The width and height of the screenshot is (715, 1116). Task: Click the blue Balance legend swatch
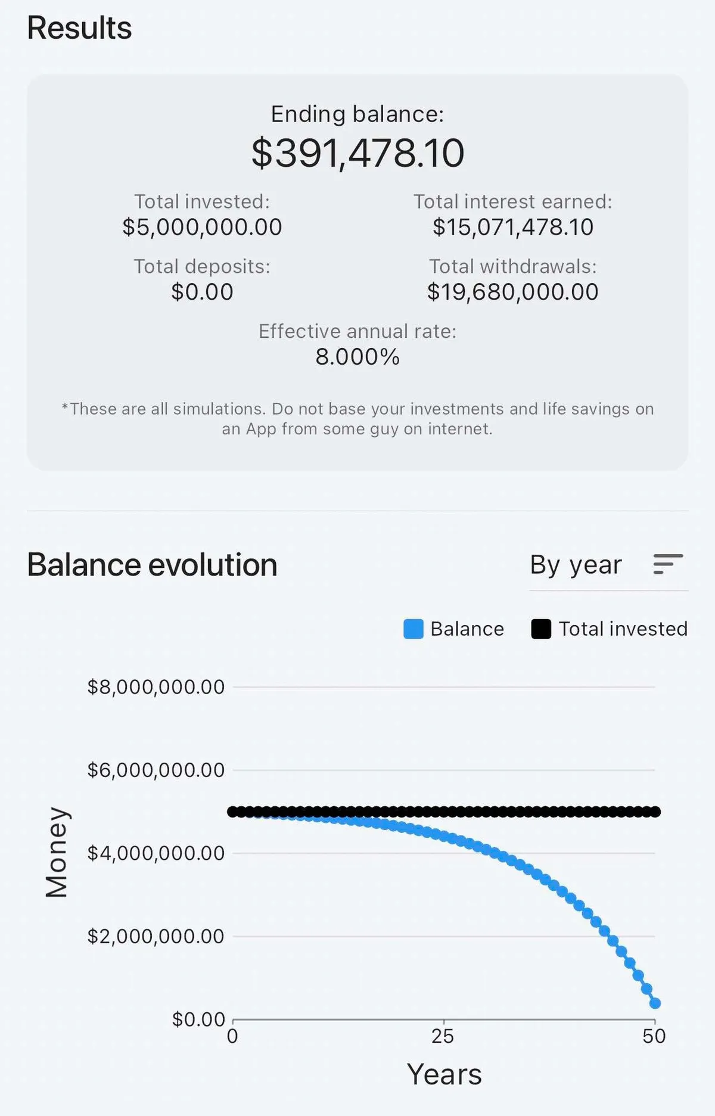pyautogui.click(x=413, y=629)
